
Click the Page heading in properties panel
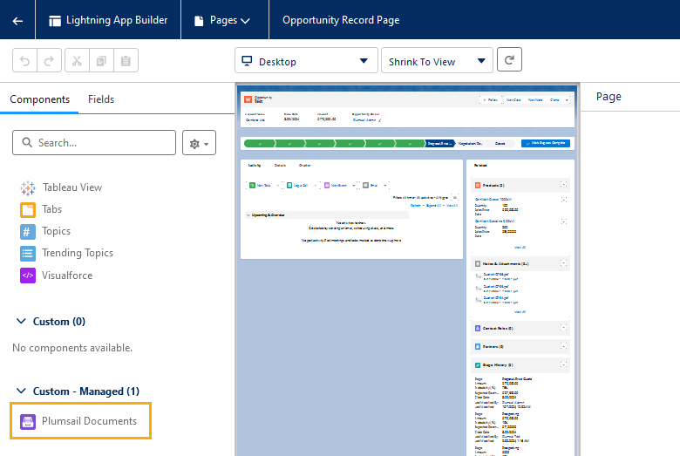(609, 96)
